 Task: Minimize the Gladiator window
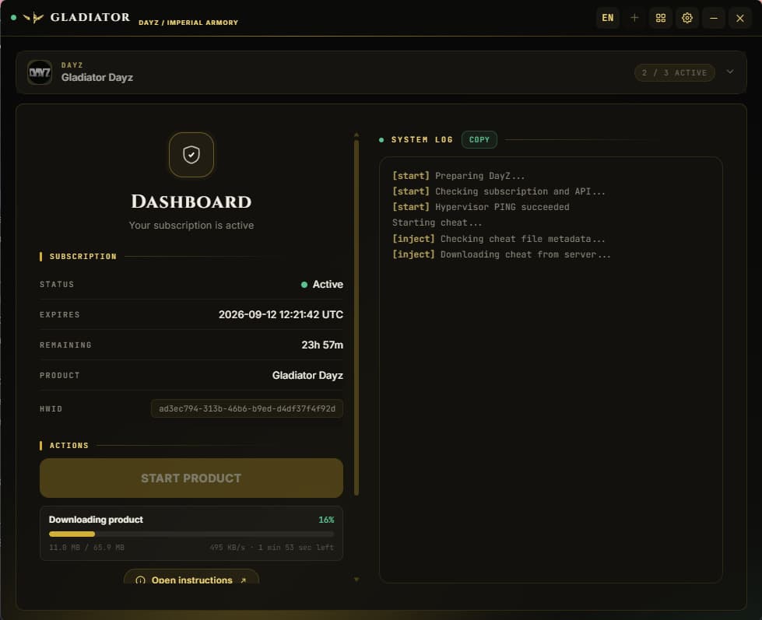coord(714,18)
